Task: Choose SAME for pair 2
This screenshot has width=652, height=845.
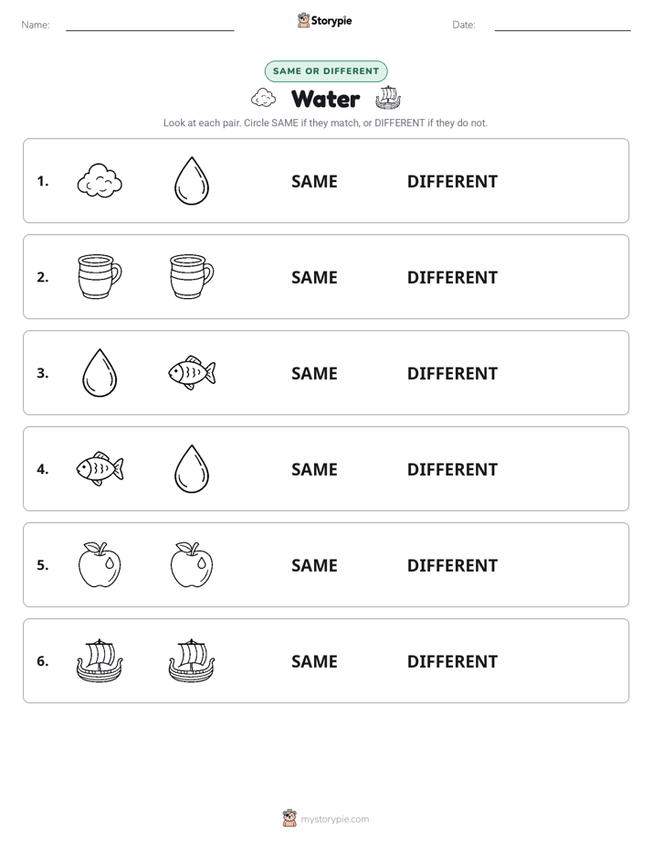Action: click(x=315, y=277)
